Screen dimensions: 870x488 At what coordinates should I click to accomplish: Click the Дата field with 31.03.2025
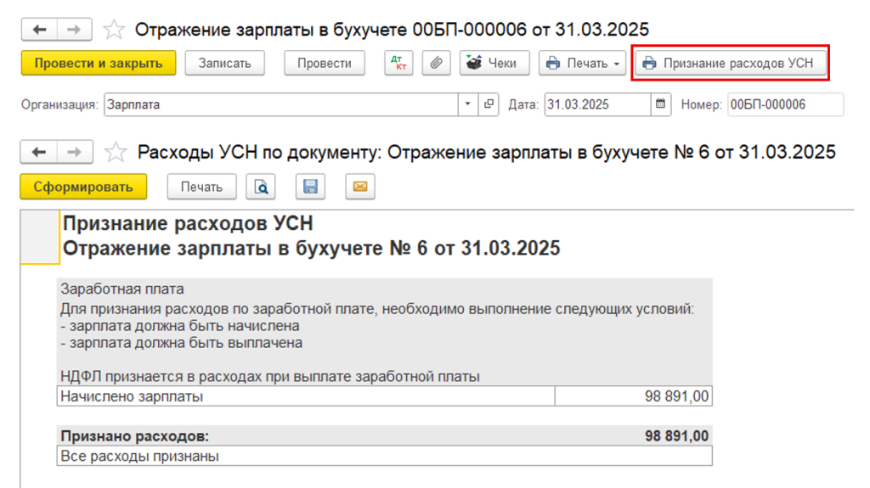pyautogui.click(x=597, y=104)
